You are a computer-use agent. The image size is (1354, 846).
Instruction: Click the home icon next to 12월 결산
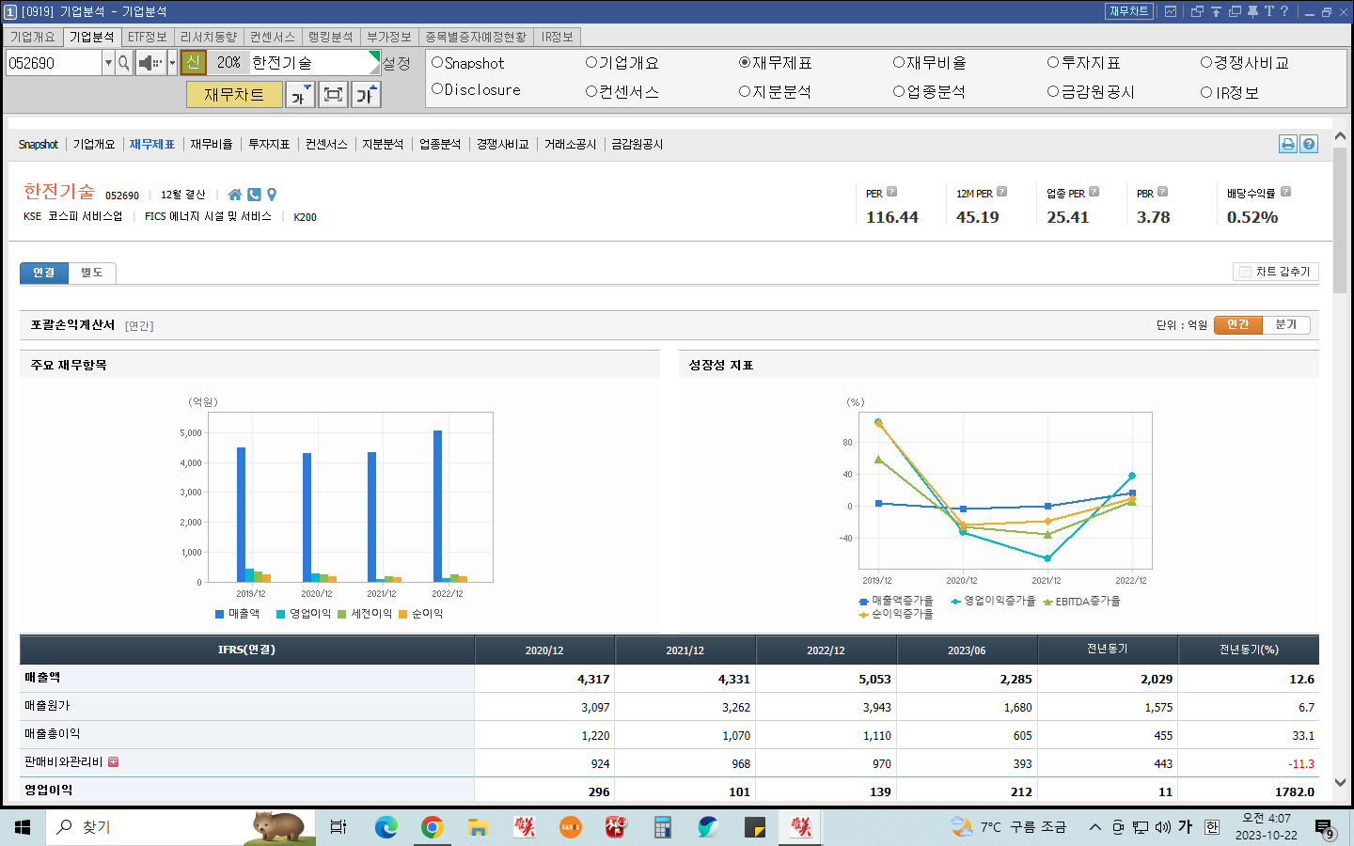235,195
